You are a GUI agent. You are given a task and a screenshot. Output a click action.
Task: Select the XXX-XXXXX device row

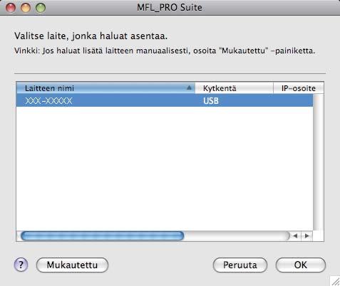(165, 100)
